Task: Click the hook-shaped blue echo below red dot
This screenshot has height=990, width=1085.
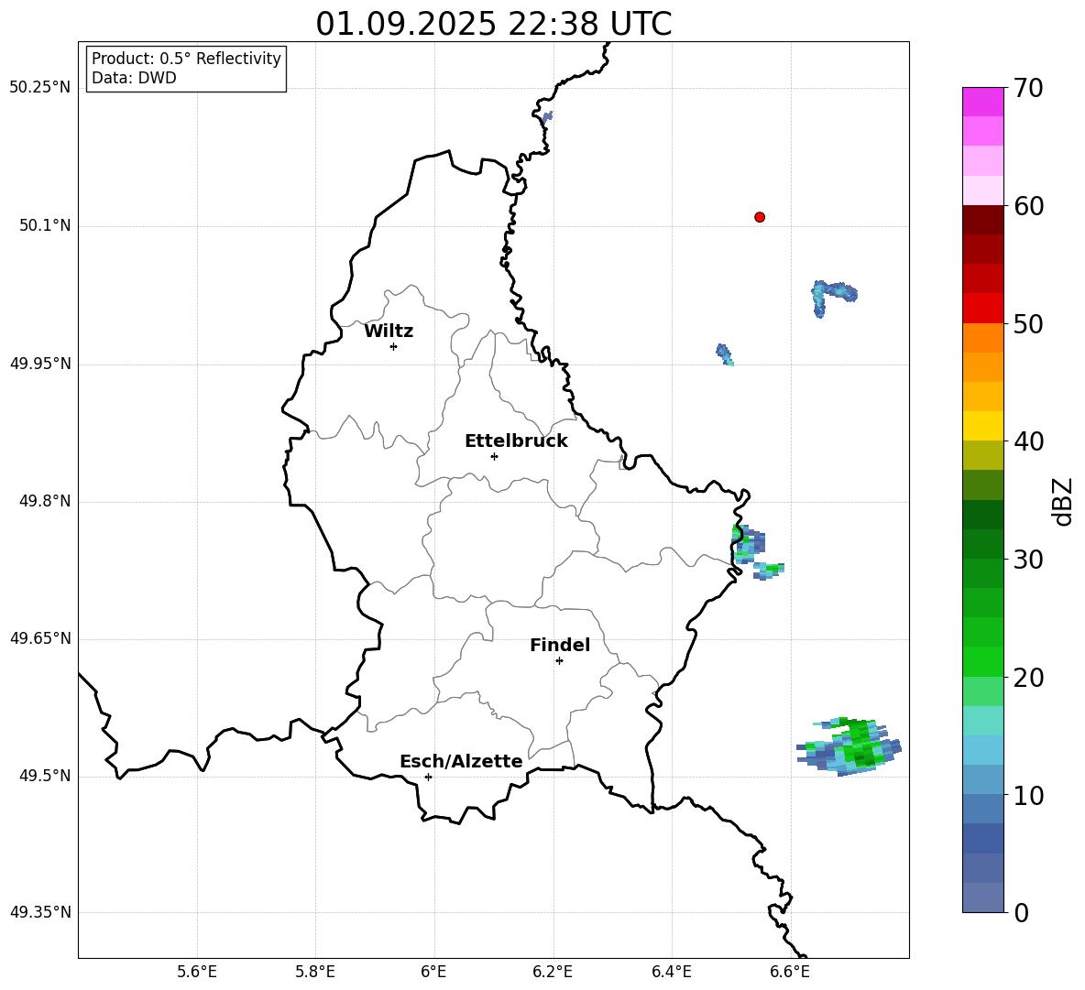Action: 834,298
